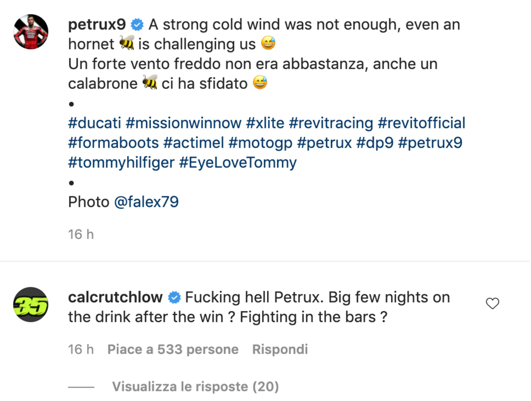The height and width of the screenshot is (401, 531).
Task: Click the verified badge next to calcrutchlow
Action: click(x=174, y=298)
